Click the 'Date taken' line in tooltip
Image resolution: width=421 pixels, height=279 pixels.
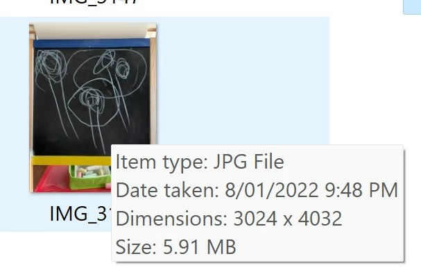[x=257, y=190]
